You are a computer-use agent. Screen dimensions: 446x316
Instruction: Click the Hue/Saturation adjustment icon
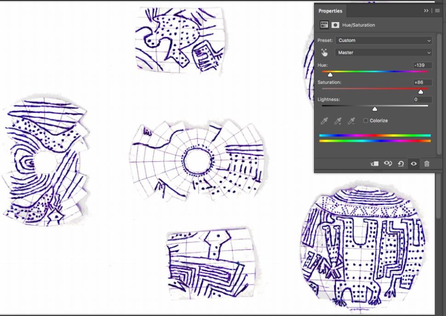[324, 25]
